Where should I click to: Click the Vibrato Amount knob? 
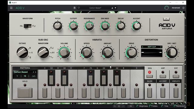[x=107, y=52]
